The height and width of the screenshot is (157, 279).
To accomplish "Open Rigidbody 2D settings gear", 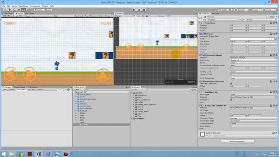I will (276, 92).
